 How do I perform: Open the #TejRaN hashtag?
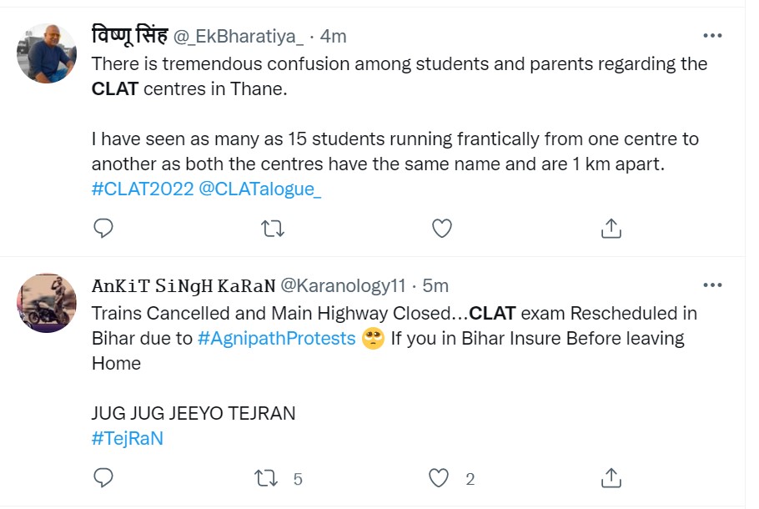coord(127,439)
